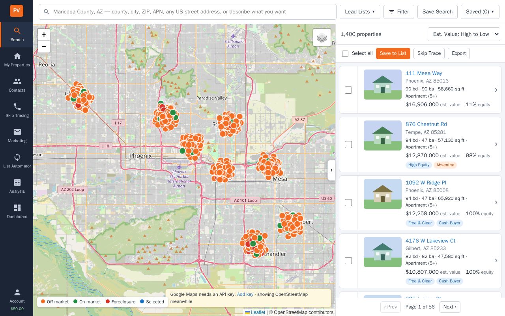Open the Filter panel
The image size is (505, 316).
click(x=399, y=12)
